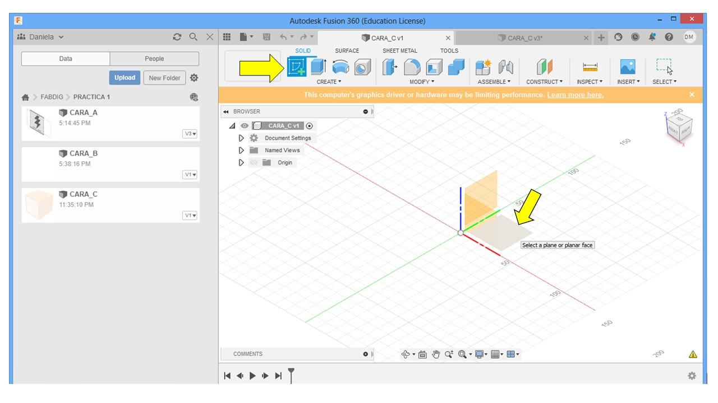
Task: Close the data panel
Action: pyautogui.click(x=210, y=37)
